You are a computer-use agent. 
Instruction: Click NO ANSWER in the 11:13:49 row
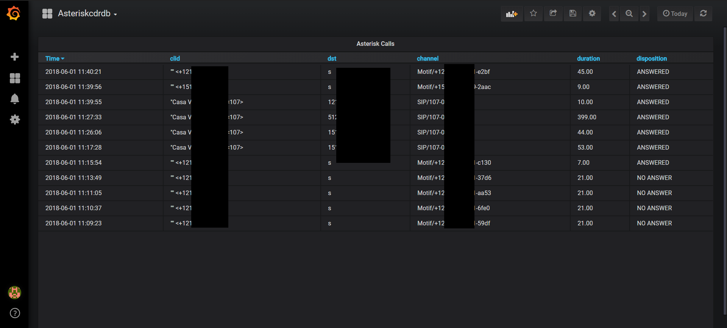(x=654, y=178)
